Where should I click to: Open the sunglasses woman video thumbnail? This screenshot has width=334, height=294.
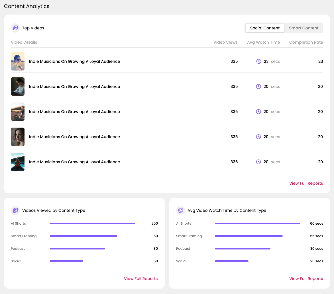(x=18, y=61)
